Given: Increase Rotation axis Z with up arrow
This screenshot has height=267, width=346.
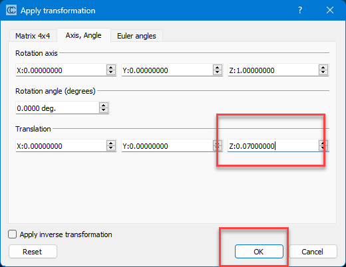Looking at the screenshot, I should 323,68.
